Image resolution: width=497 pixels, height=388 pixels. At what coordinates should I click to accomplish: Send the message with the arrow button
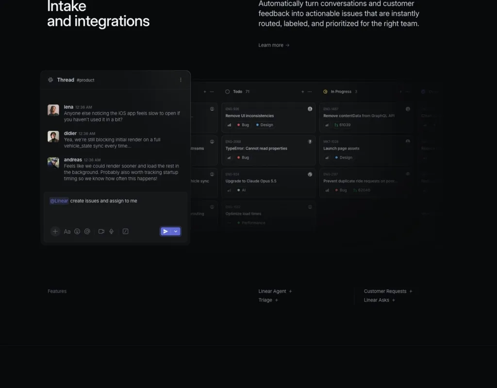coord(166,232)
